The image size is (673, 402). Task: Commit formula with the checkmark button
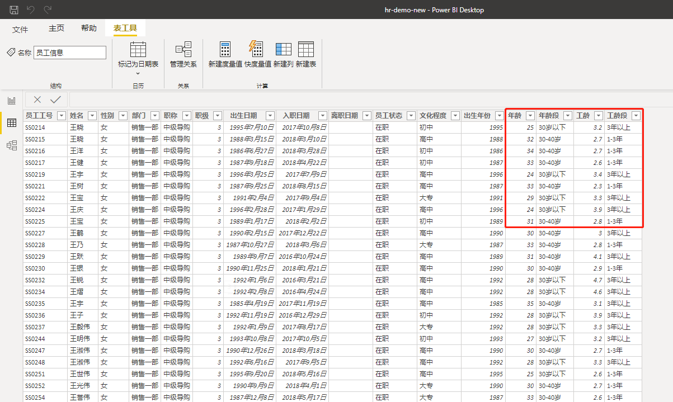(x=55, y=100)
